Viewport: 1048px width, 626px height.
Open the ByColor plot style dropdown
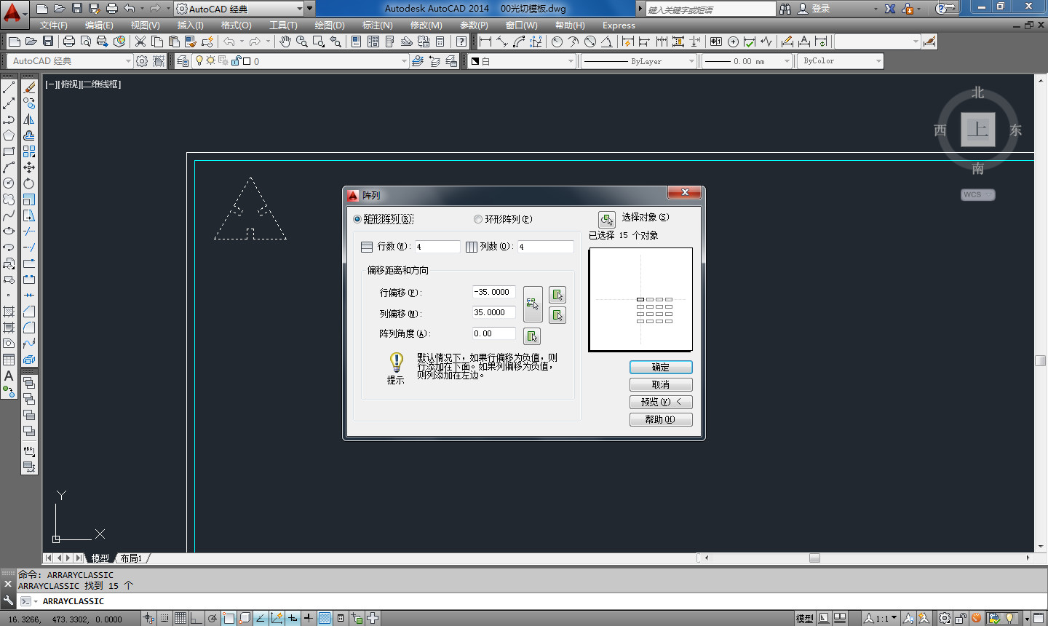pyautogui.click(x=841, y=61)
